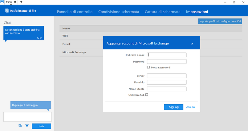Click the connection established chat bubble
The width and height of the screenshot is (248, 131).
pyautogui.click(x=23, y=33)
